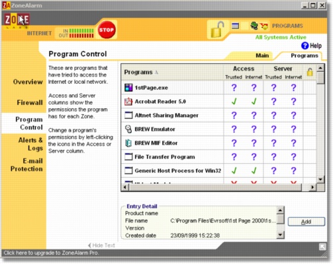The width and height of the screenshot is (333, 264).
Task: Select File Transfer Program row name
Action: [165, 157]
